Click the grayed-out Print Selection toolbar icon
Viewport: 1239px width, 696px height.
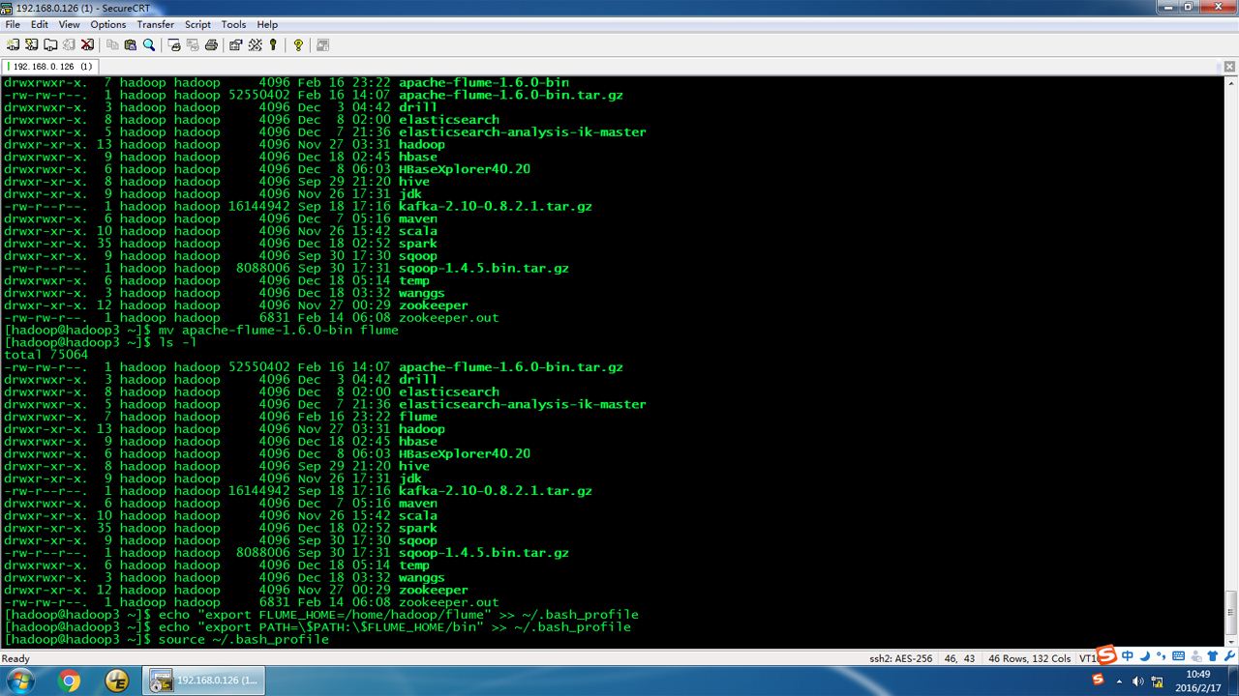click(x=193, y=44)
